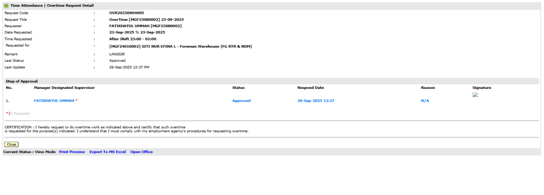Click Export To MS Excel

(108, 152)
